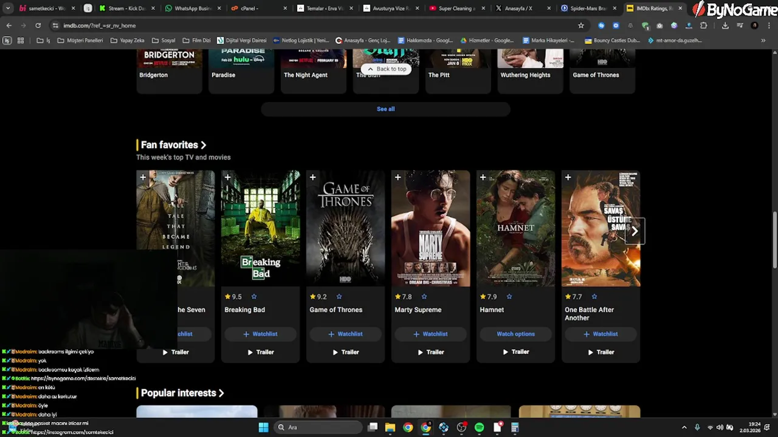Open the Paradise title link
Image resolution: width=778 pixels, height=437 pixels.
click(x=223, y=75)
